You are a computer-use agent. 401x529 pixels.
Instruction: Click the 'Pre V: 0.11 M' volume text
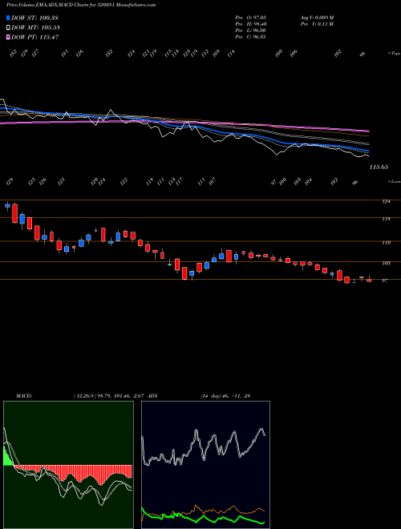tap(317, 24)
